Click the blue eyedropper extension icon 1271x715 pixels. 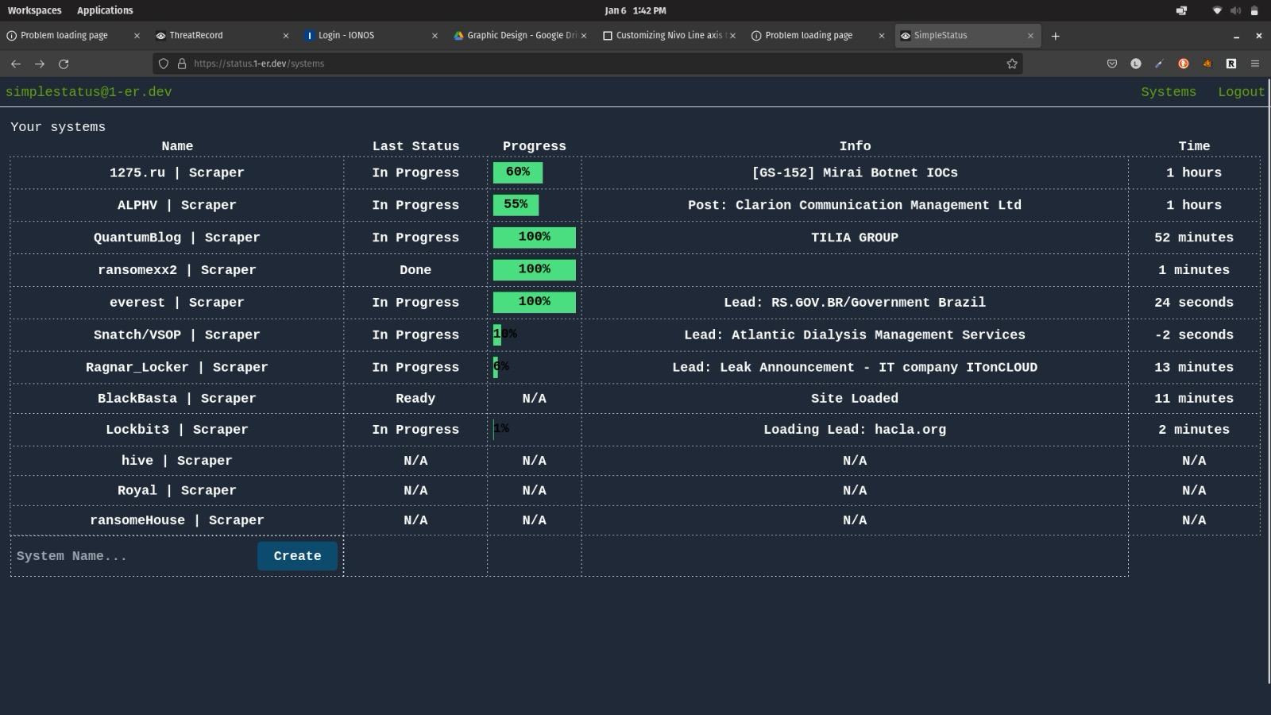click(1160, 64)
